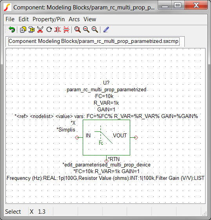
Task: Click the Rotate toolbar icon
Action: tap(49, 30)
